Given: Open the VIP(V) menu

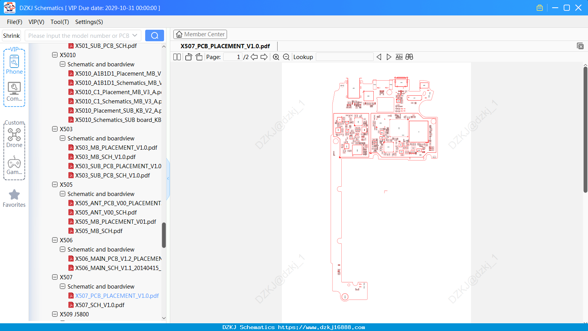Looking at the screenshot, I should [36, 22].
